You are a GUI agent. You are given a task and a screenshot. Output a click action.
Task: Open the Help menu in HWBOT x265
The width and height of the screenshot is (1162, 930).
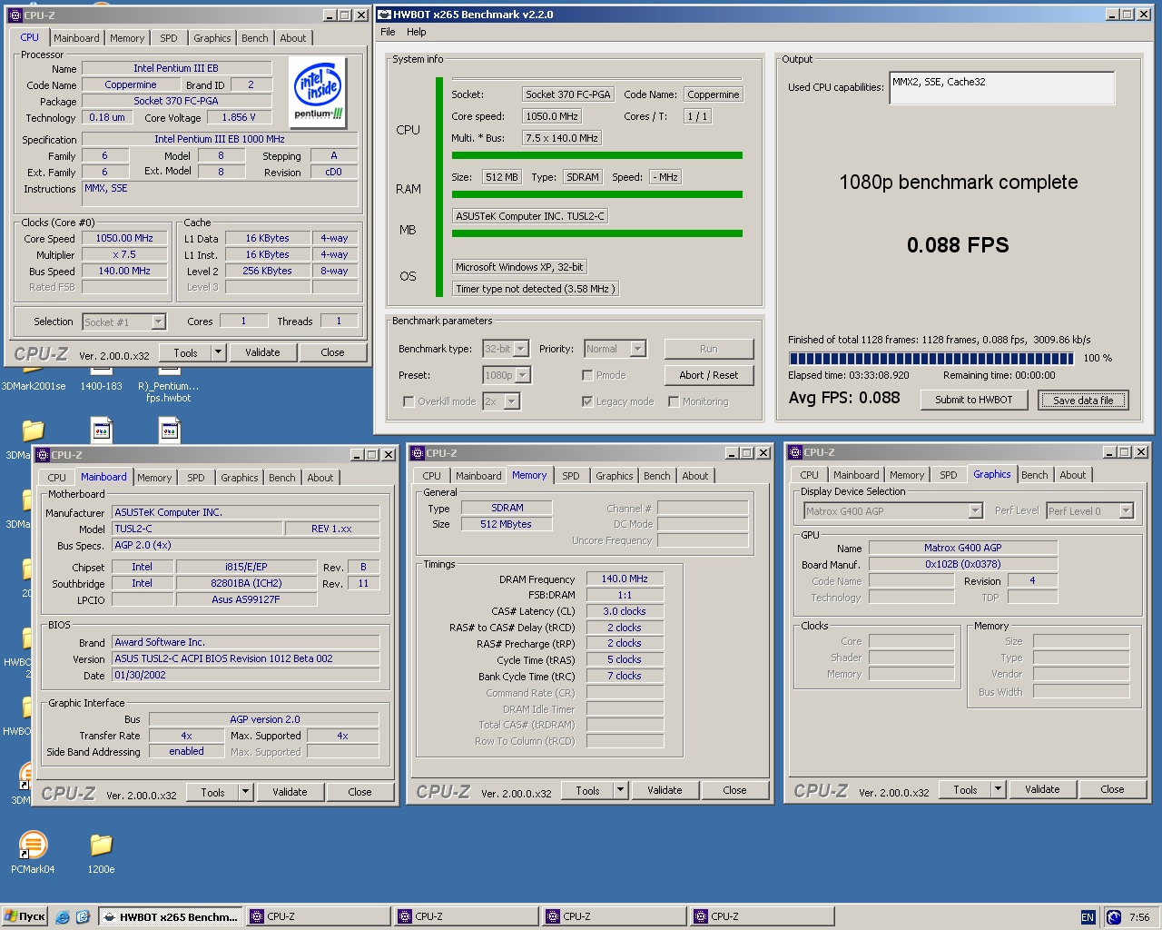coord(417,32)
